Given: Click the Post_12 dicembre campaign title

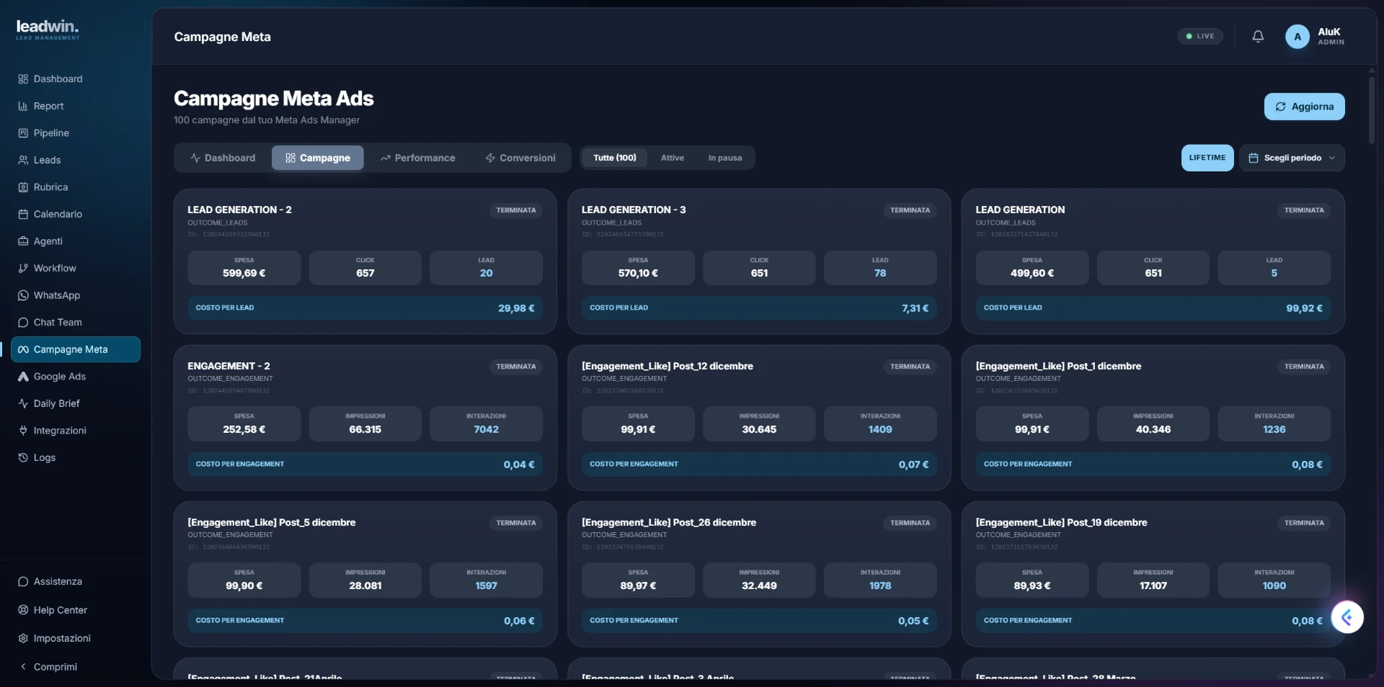Looking at the screenshot, I should [x=667, y=366].
